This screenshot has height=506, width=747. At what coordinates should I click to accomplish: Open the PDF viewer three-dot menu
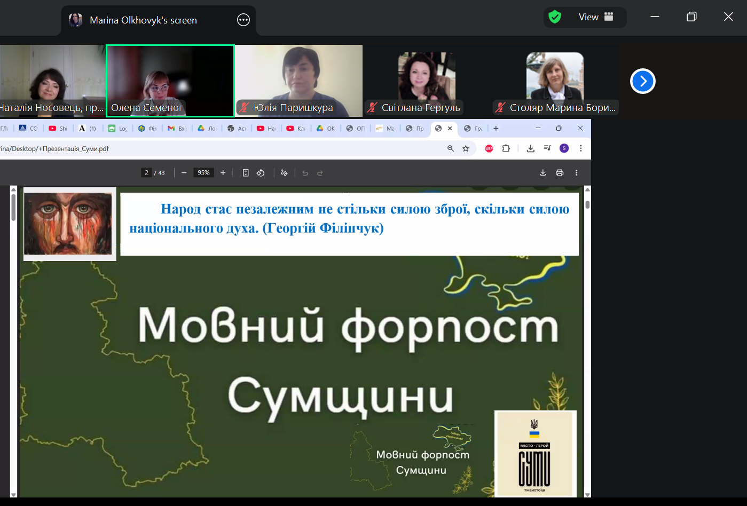point(576,173)
